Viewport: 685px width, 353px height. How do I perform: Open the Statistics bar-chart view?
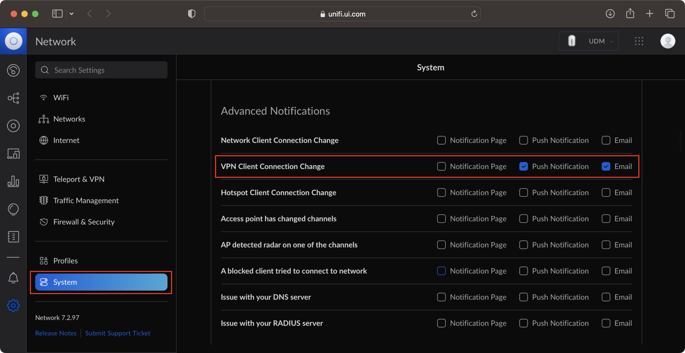coord(13,182)
